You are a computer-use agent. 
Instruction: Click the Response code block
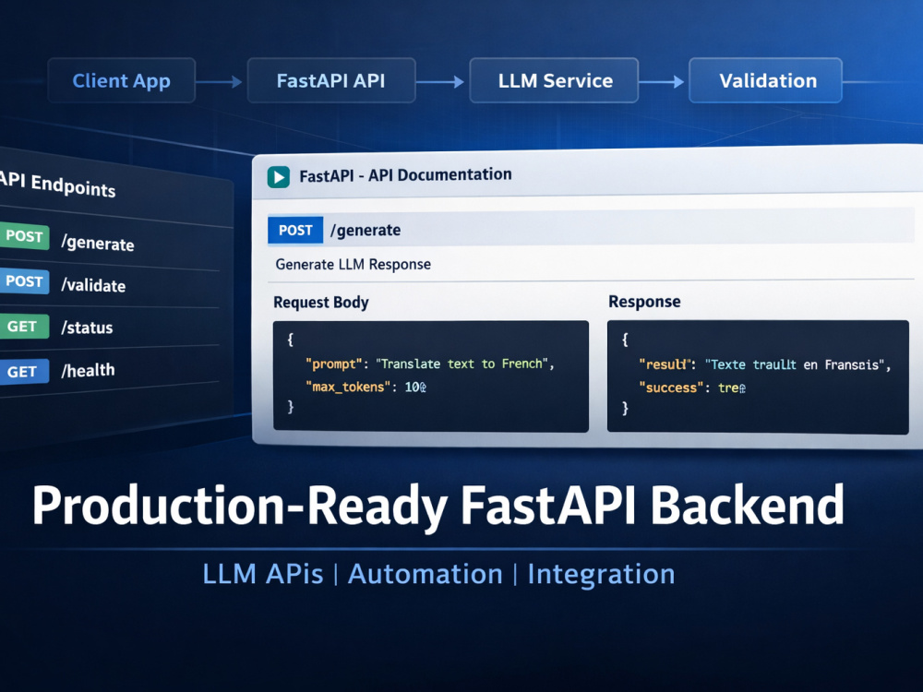(x=758, y=377)
